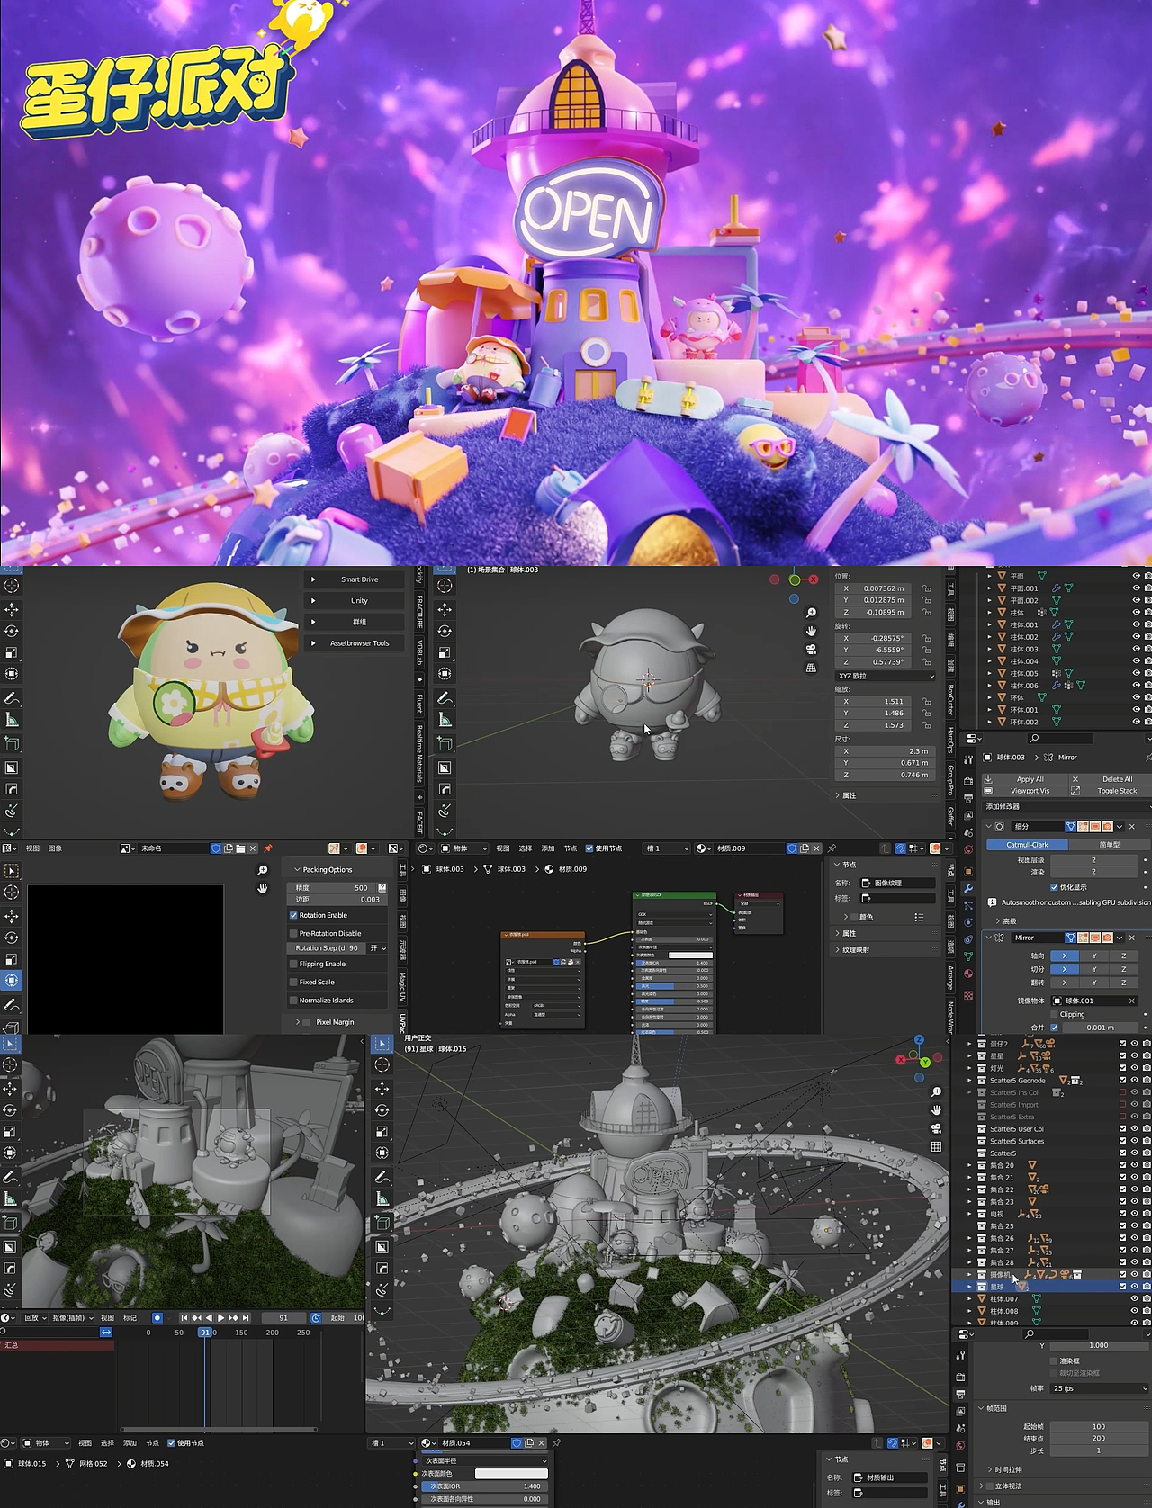Click the zoom magnifier in the UV editor
The width and height of the screenshot is (1152, 1508).
(262, 870)
